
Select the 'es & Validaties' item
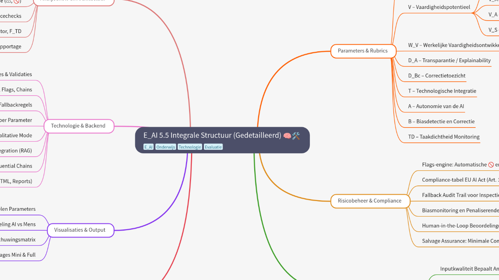(16, 74)
